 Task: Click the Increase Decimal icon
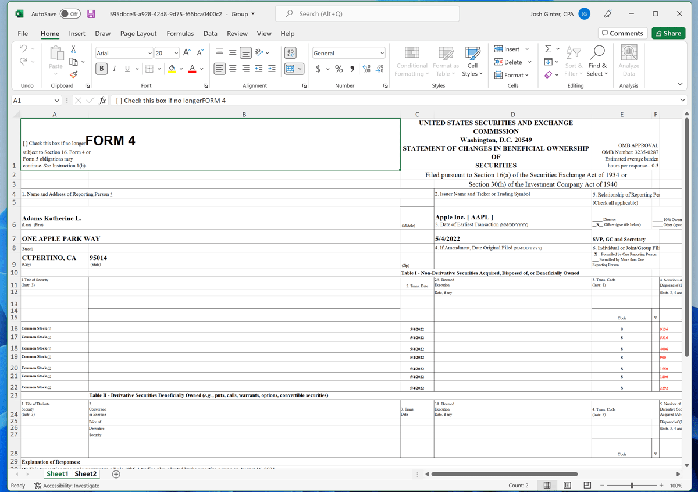pos(366,69)
